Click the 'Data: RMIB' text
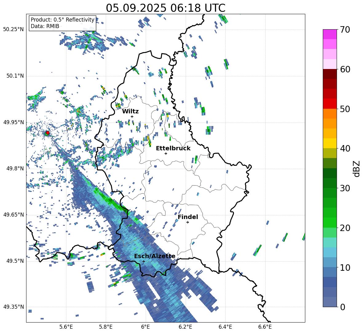 (45, 26)
